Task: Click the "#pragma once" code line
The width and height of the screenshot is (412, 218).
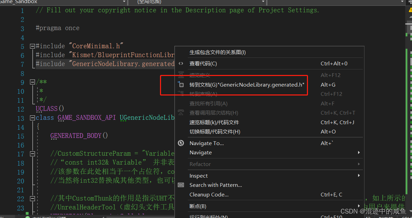Action: point(58,28)
